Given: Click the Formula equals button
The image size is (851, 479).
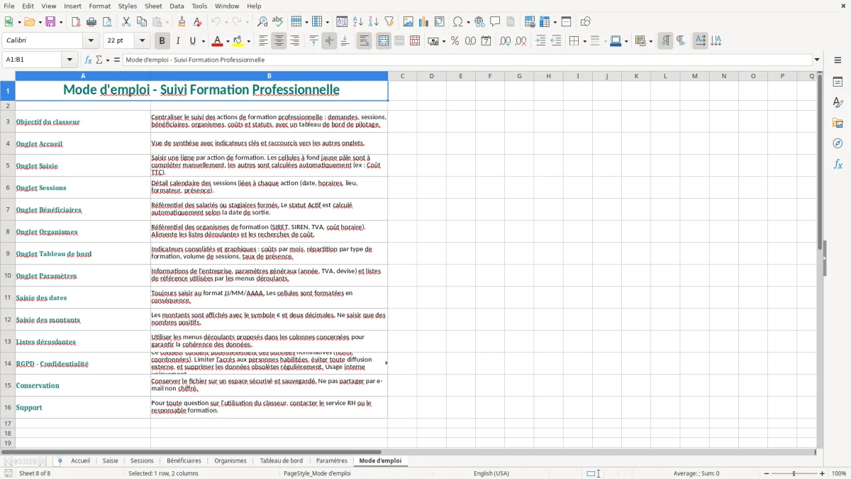Looking at the screenshot, I should click(117, 60).
